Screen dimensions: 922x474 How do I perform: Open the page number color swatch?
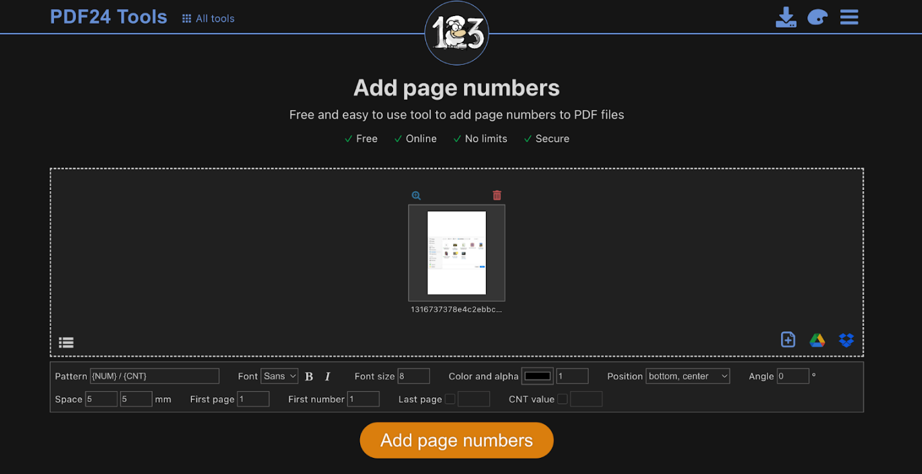[x=537, y=376]
